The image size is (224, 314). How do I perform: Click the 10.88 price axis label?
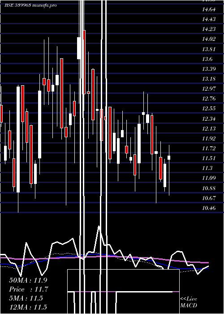click(209, 188)
